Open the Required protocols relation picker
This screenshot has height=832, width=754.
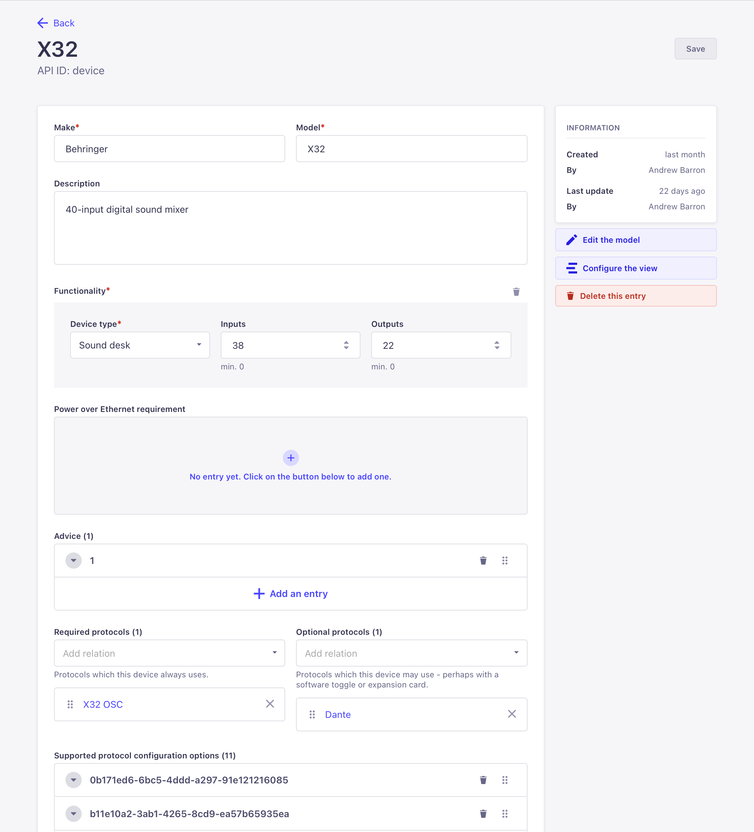click(169, 653)
